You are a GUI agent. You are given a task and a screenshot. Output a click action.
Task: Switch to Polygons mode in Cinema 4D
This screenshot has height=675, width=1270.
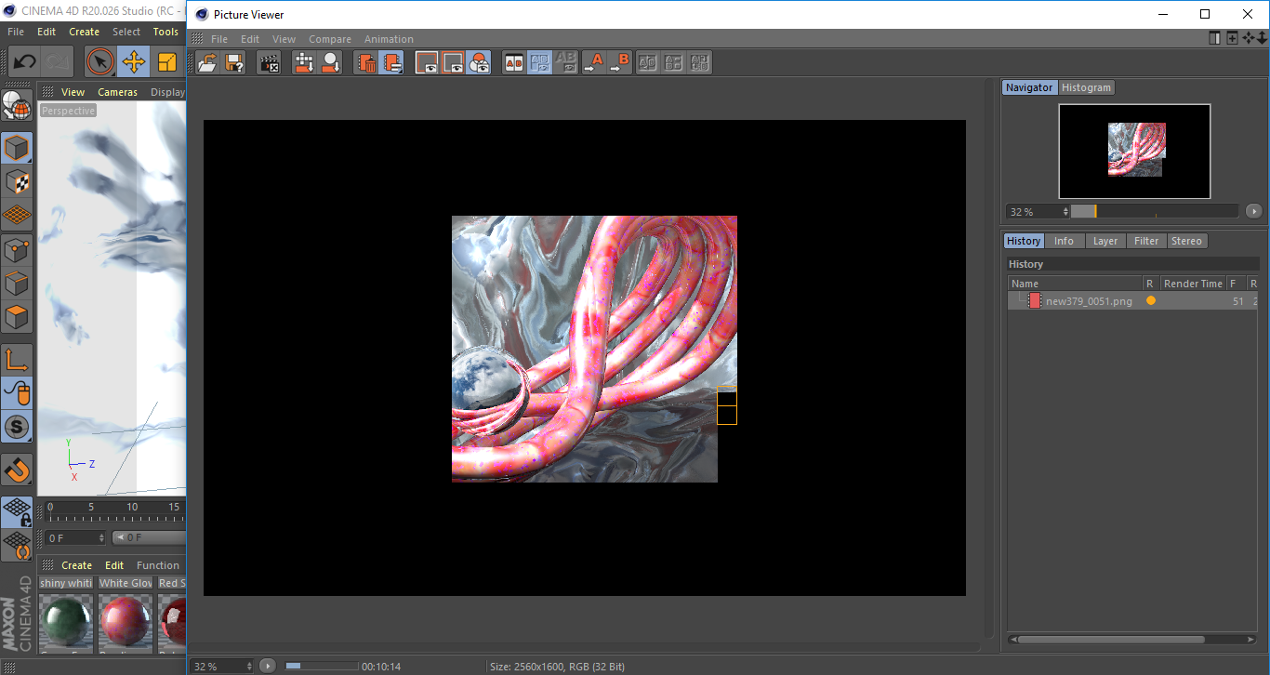pos(17,316)
